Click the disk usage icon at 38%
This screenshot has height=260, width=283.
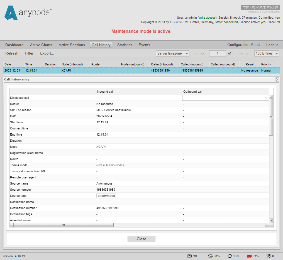[210, 256]
